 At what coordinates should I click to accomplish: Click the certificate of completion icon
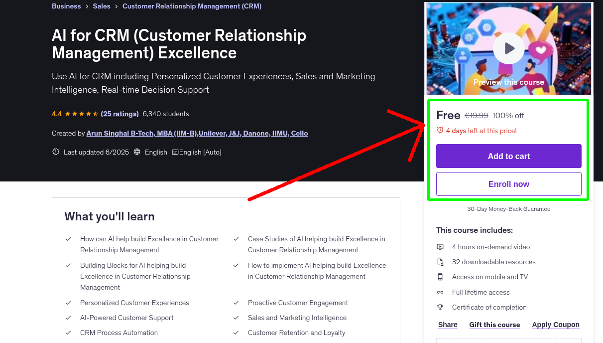[x=440, y=307]
